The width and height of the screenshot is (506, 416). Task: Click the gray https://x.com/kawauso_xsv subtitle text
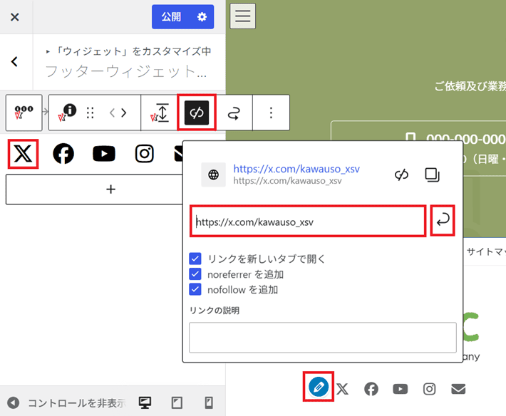coord(287,181)
